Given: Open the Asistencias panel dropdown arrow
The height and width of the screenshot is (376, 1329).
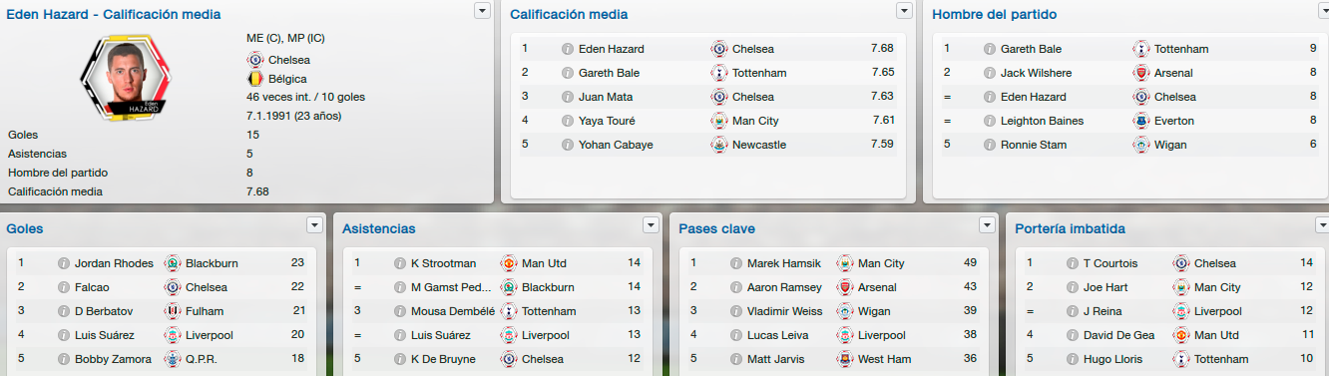Looking at the screenshot, I should tap(652, 224).
